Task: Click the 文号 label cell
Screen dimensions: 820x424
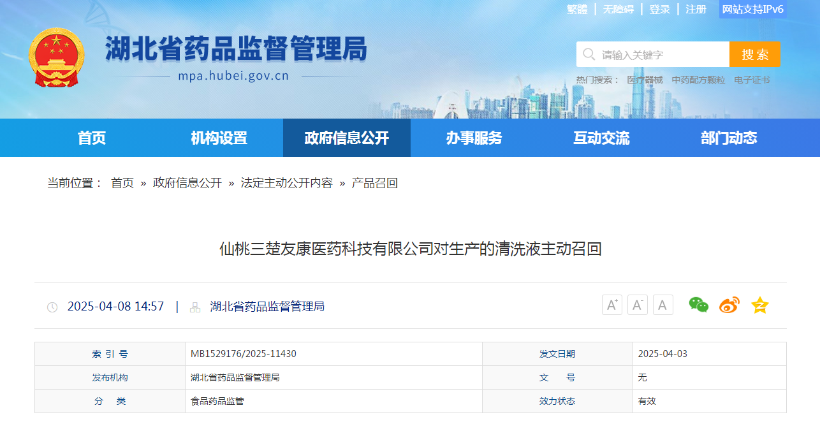Action: pos(557,377)
